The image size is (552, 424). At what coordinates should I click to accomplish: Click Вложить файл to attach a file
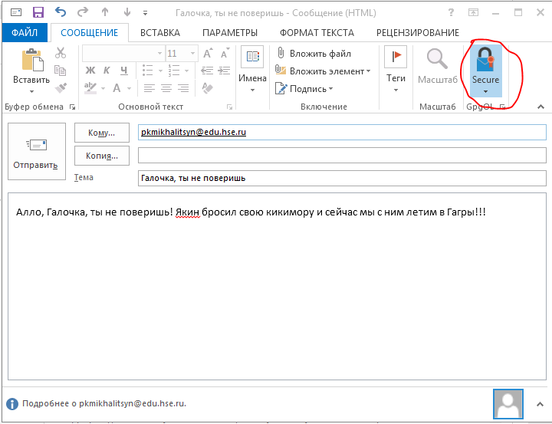pyautogui.click(x=314, y=54)
